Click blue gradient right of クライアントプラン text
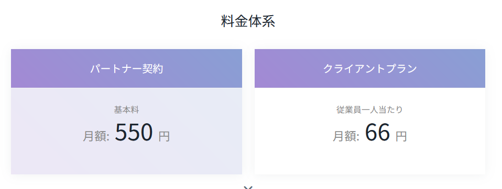Screen dimensions: 502x189 point(451,68)
